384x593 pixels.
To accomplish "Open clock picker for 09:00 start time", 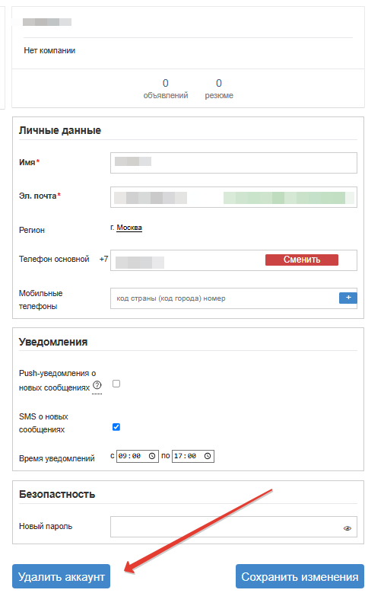I will pos(152,456).
